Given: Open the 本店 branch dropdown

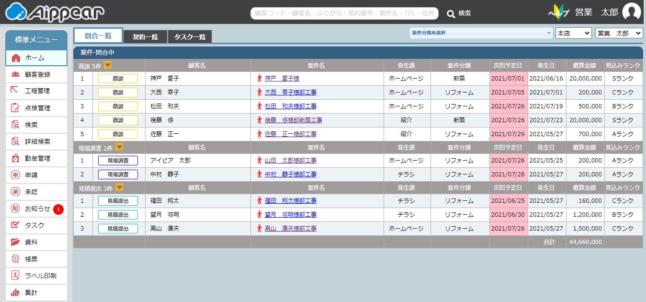Looking at the screenshot, I should (574, 33).
